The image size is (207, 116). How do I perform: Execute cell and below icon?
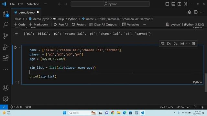tap(175, 43)
